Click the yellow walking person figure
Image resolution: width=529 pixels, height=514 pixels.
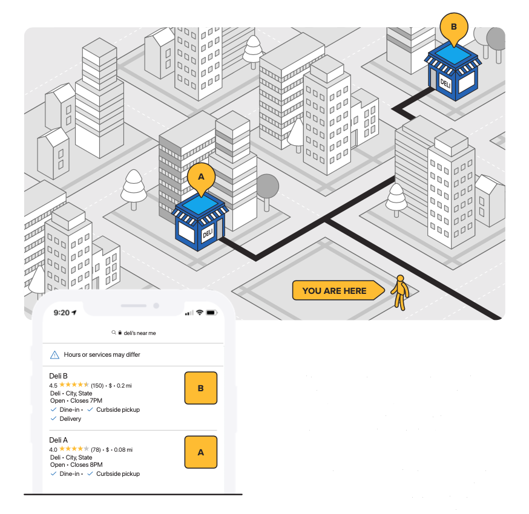coord(400,293)
